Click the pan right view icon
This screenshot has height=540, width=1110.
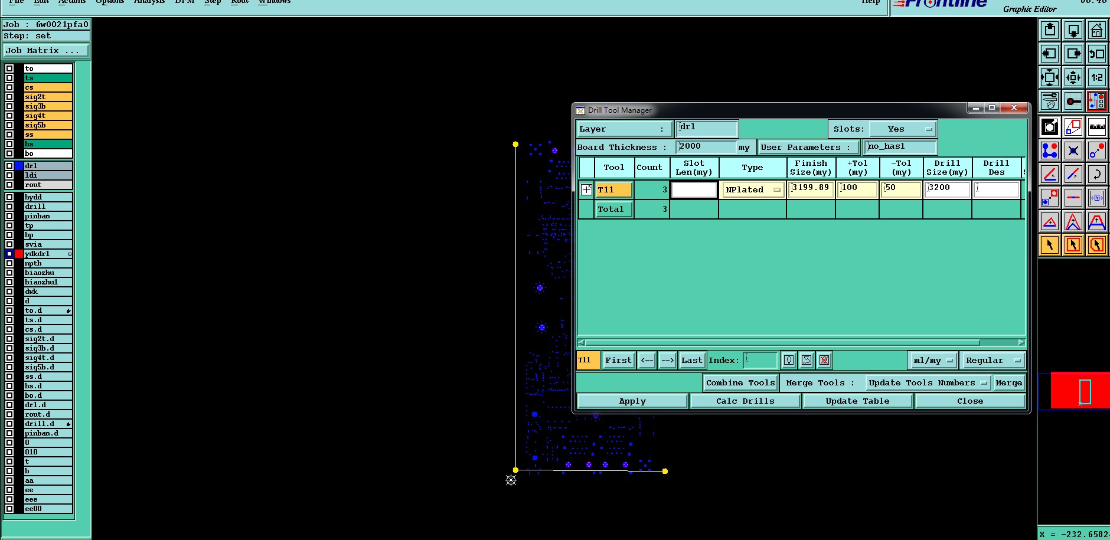[1073, 54]
